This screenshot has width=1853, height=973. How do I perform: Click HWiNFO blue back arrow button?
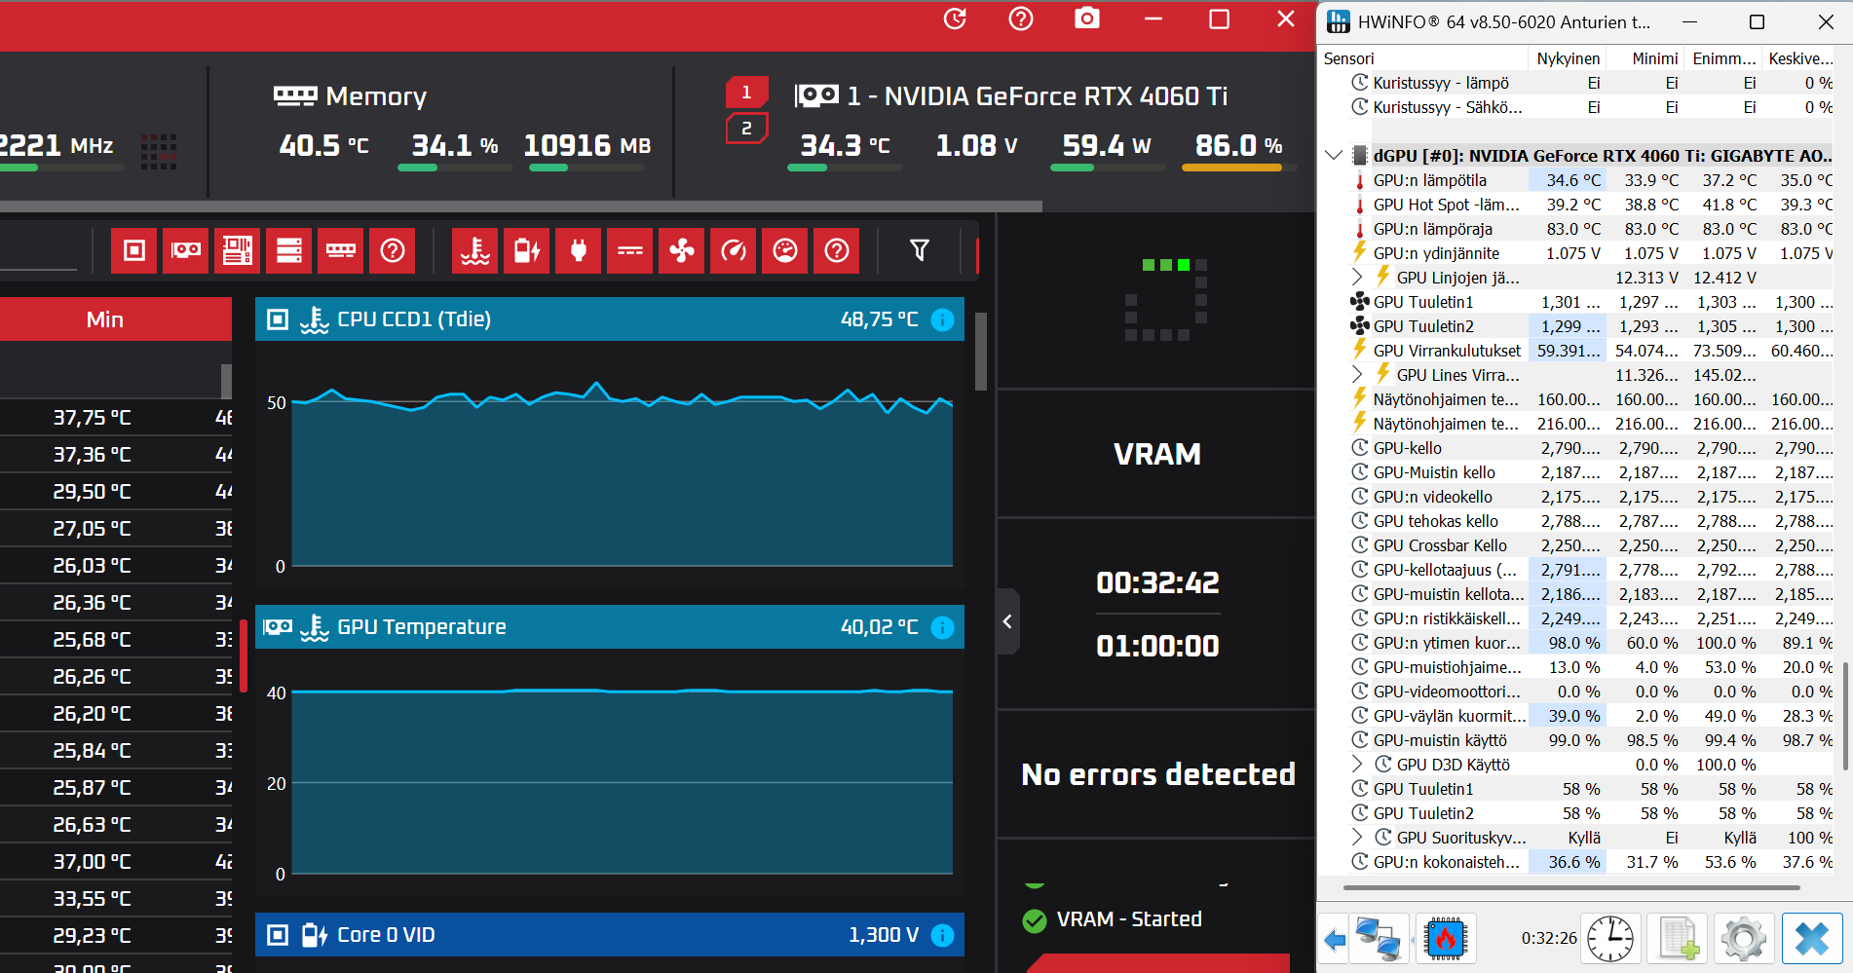click(x=1335, y=939)
